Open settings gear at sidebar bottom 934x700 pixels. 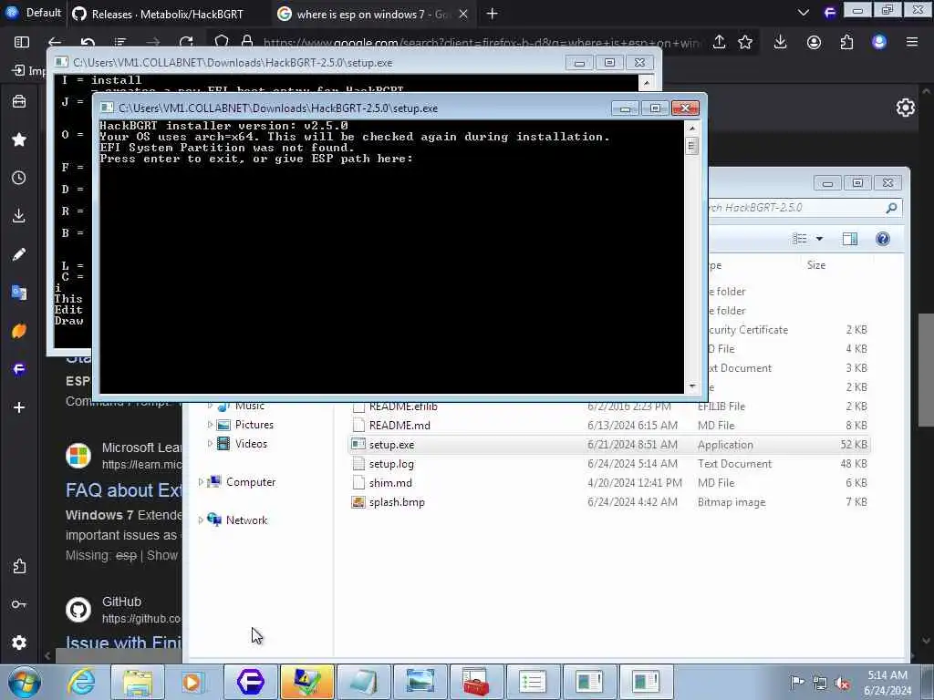(x=19, y=643)
